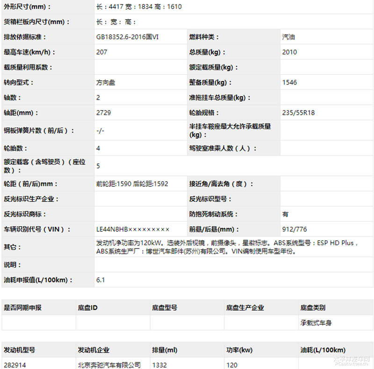This screenshot has width=374, height=369.
Task: Select total mass value 2010
Action: click(x=289, y=52)
